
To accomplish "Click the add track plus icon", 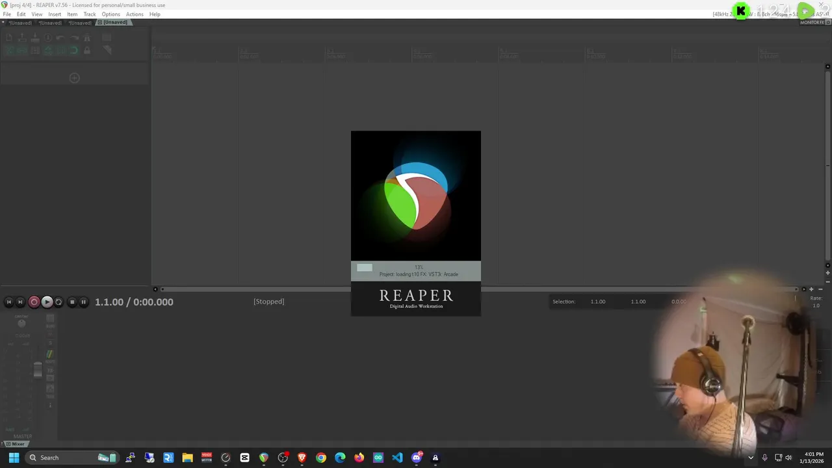I will coord(74,78).
